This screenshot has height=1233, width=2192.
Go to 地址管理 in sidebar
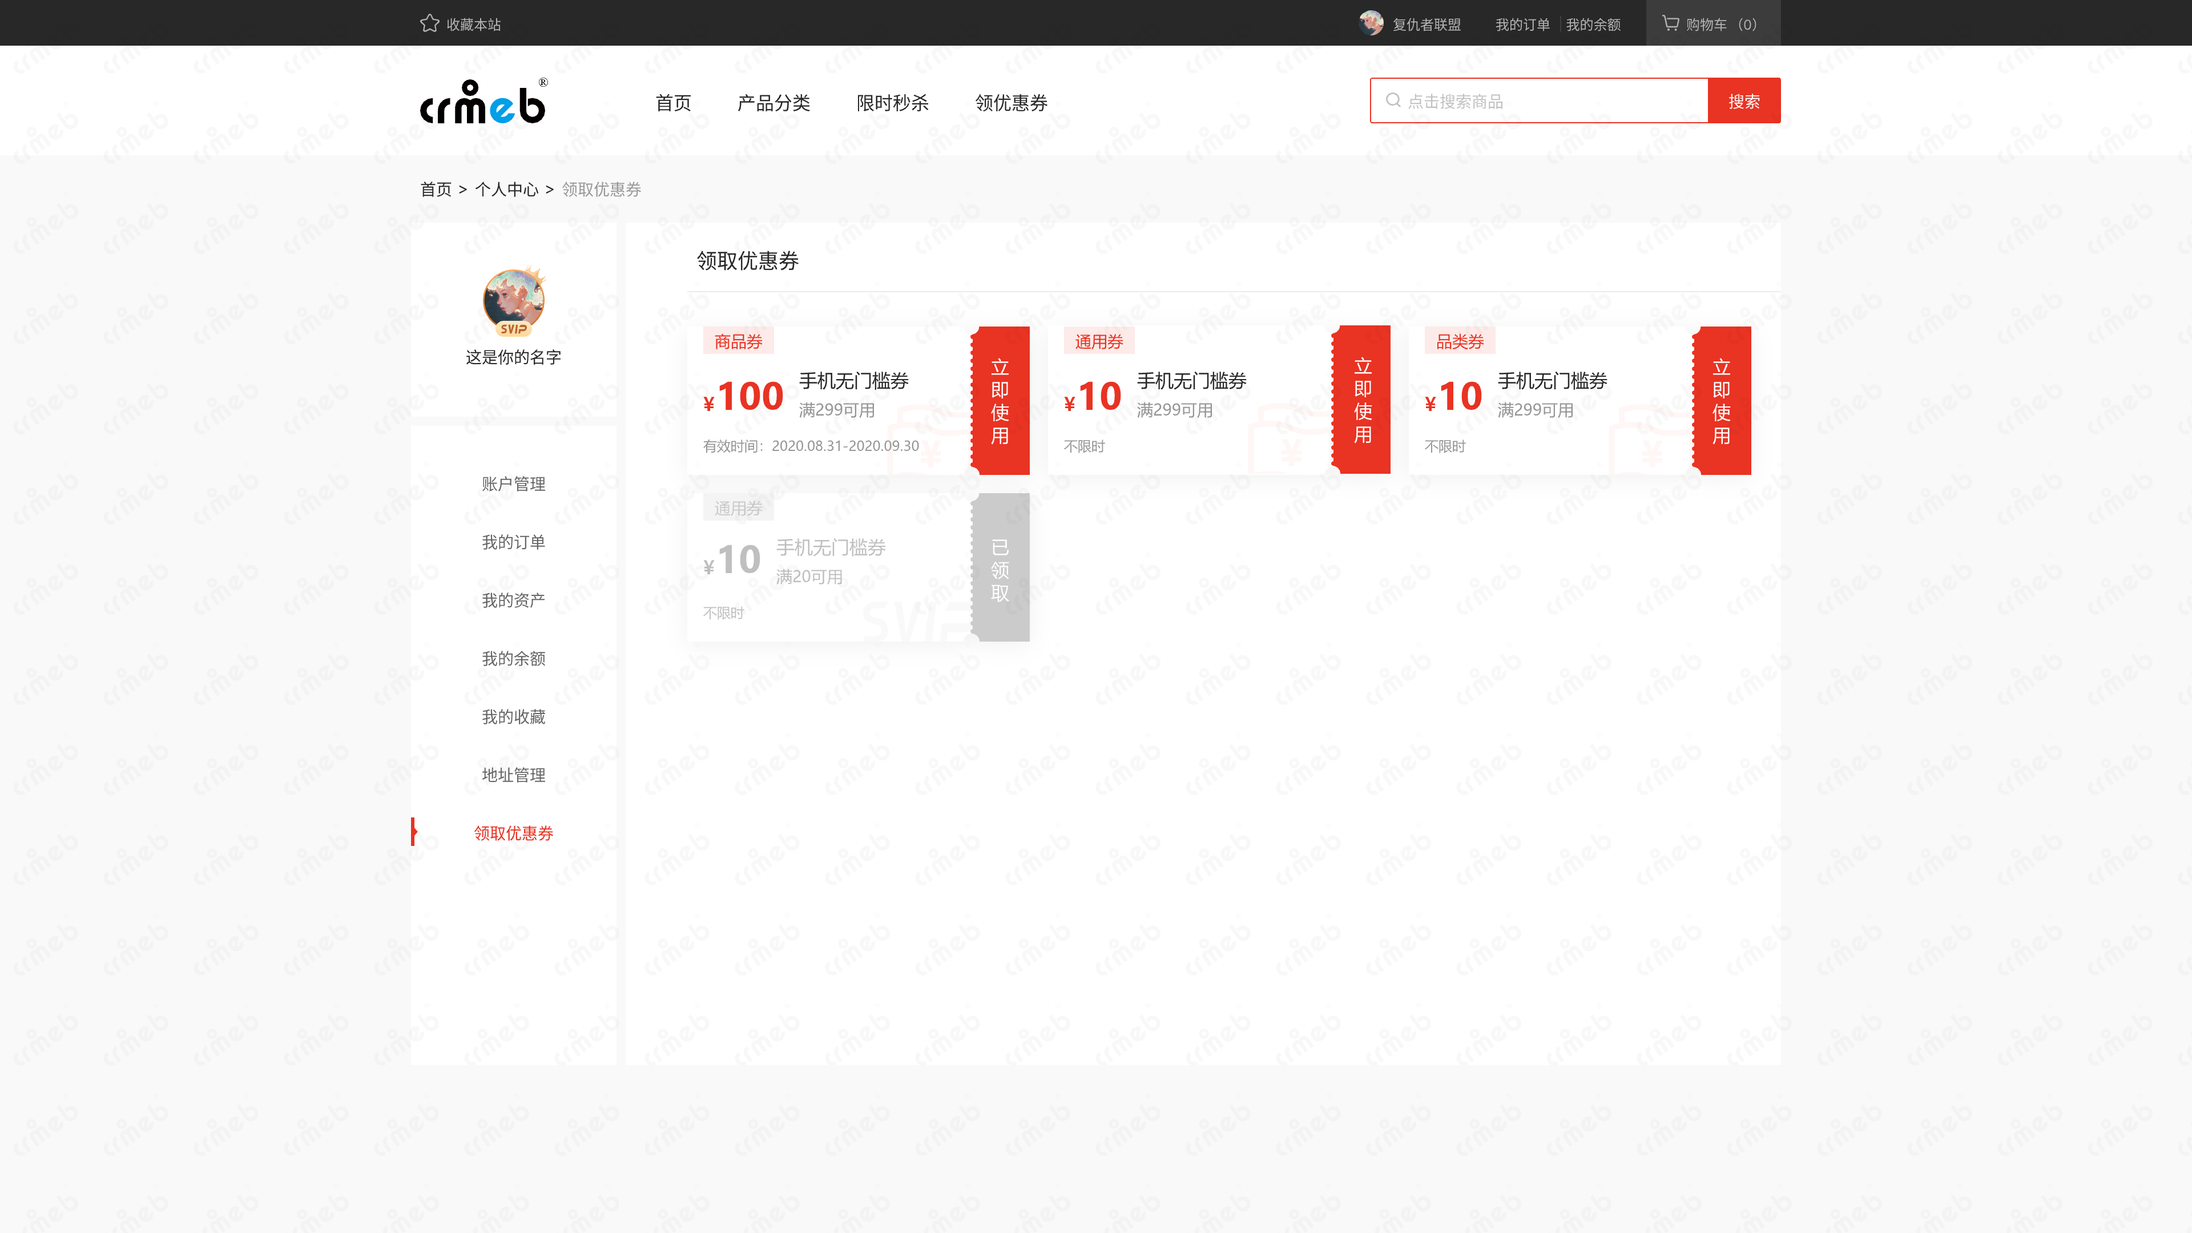click(513, 775)
